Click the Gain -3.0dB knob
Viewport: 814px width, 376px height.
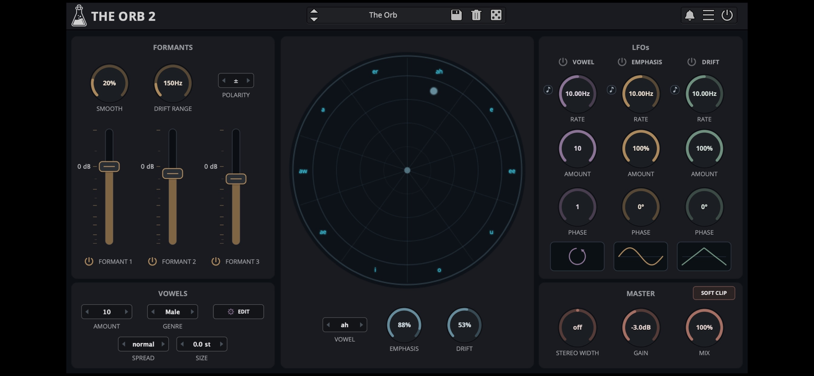pos(640,327)
